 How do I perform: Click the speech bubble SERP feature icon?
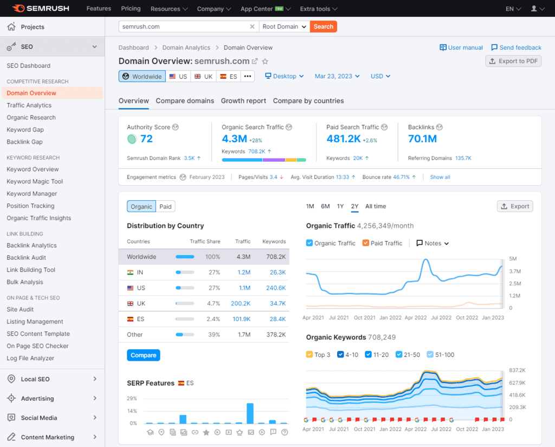pos(273,432)
